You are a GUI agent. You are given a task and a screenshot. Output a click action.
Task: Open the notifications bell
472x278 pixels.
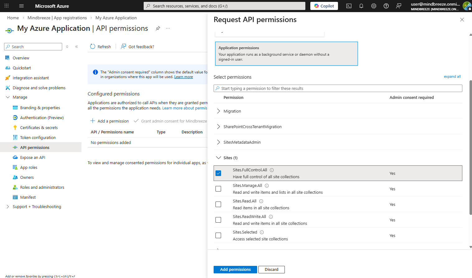[361, 6]
